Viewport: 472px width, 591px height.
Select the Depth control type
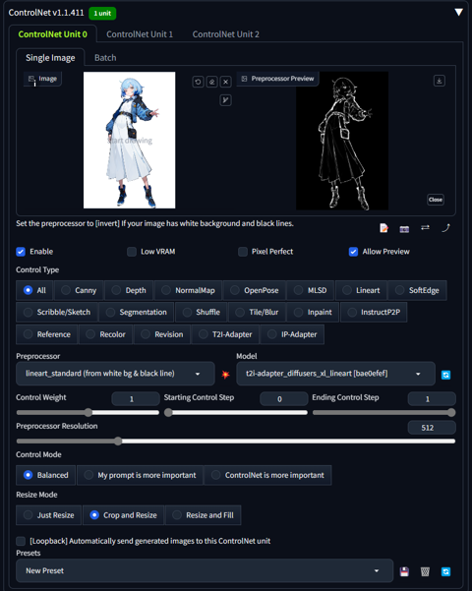(x=129, y=290)
